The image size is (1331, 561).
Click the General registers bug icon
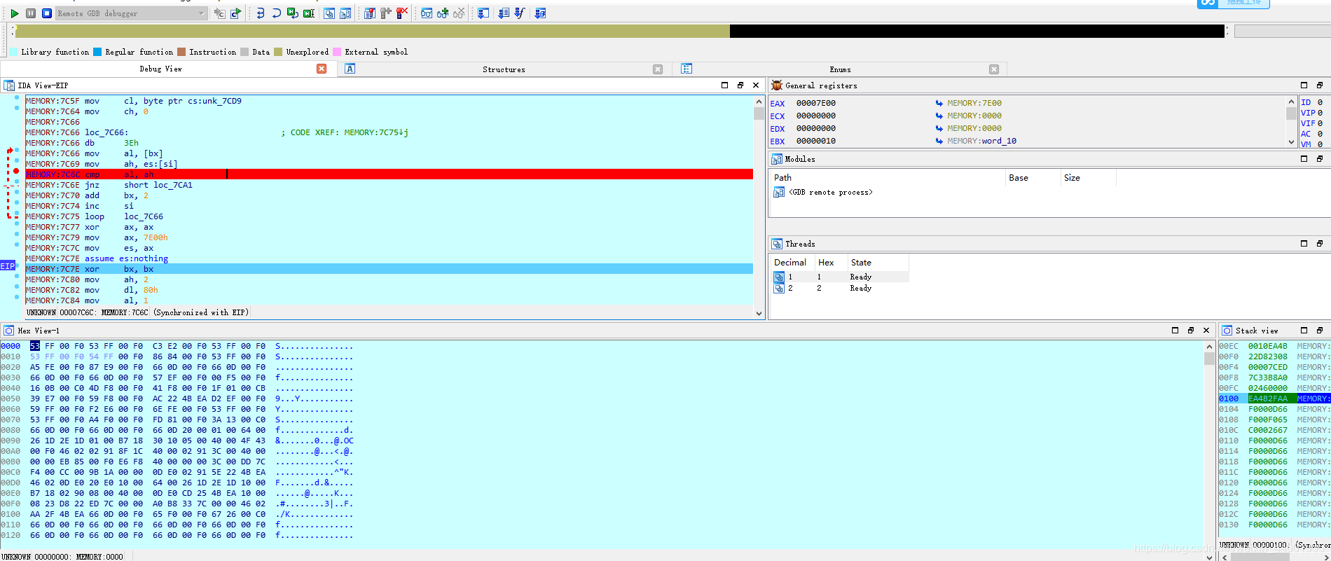point(776,85)
